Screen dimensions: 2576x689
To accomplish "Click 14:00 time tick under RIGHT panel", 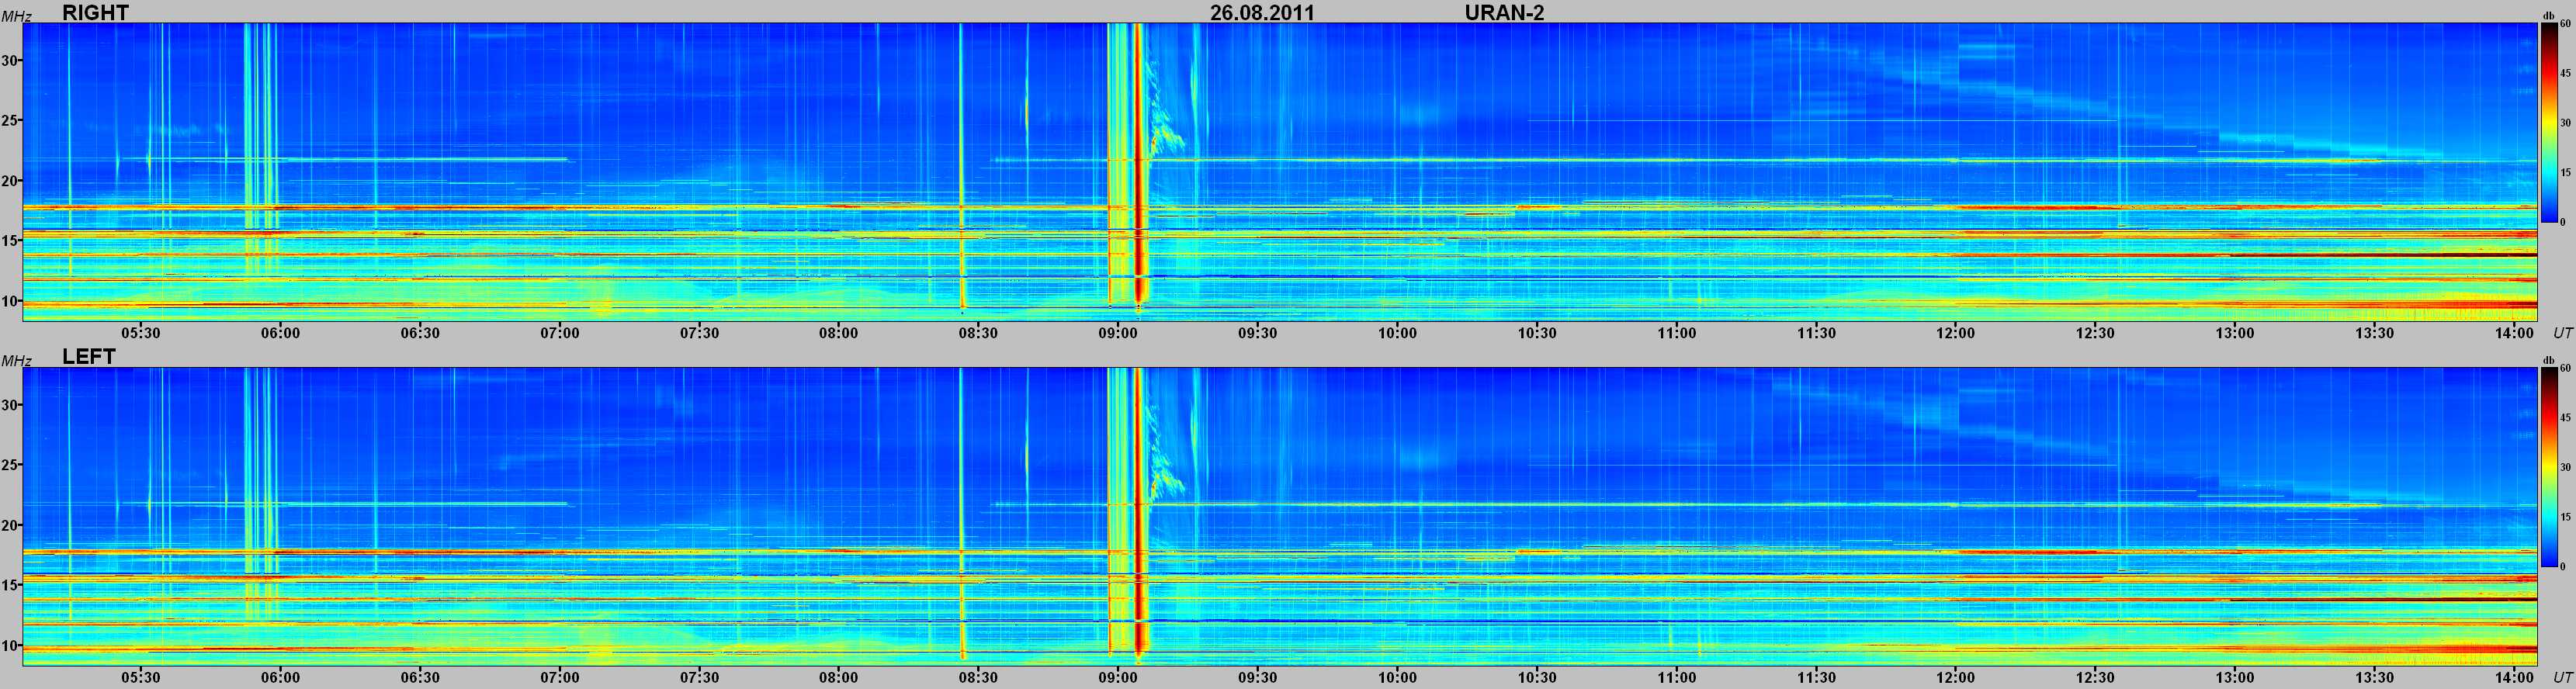I will [x=2514, y=333].
